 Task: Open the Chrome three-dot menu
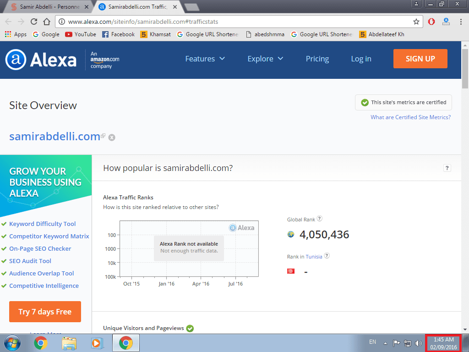pos(461,22)
